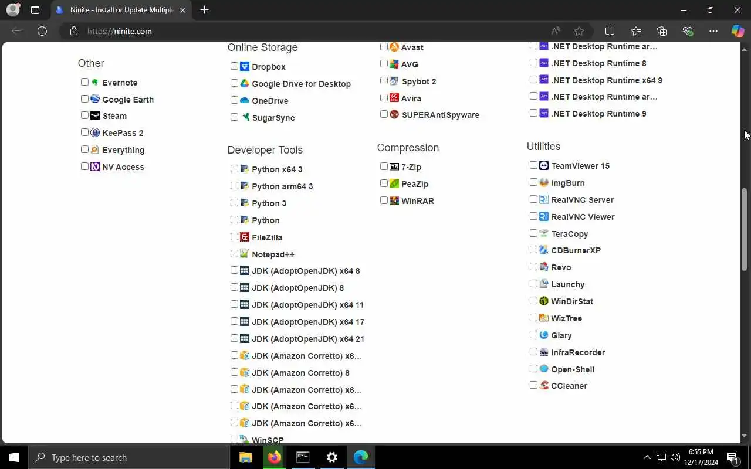Image resolution: width=751 pixels, height=469 pixels.
Task: Click the Glary icon
Action: pyautogui.click(x=544, y=335)
